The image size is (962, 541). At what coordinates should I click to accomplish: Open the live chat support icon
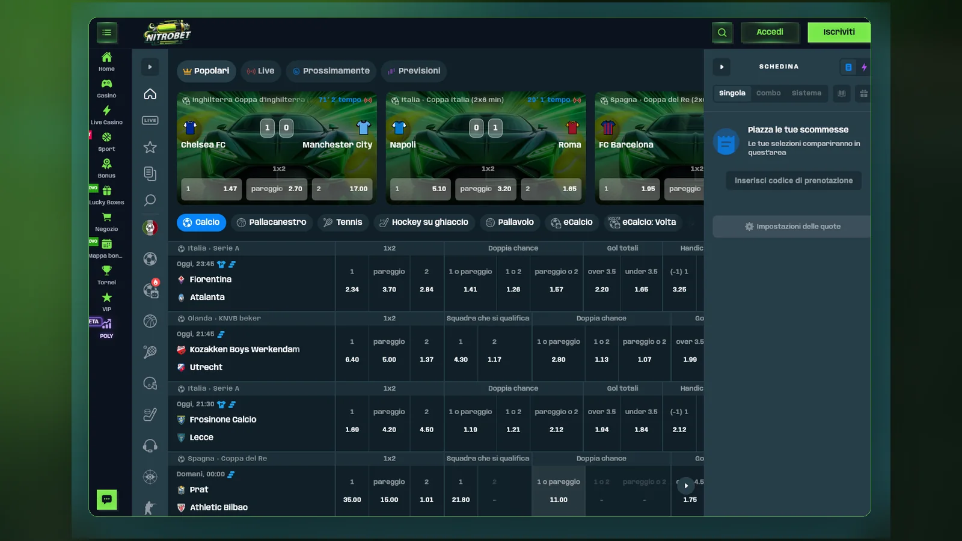click(107, 499)
